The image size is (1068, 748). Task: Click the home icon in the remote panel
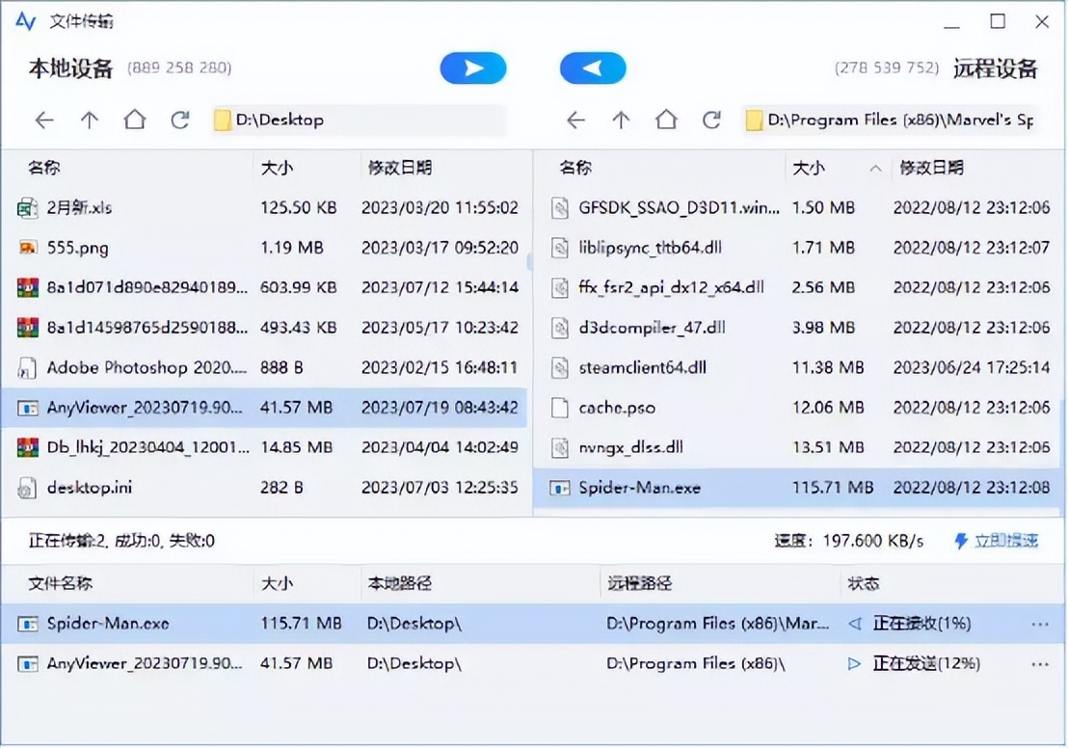[x=667, y=120]
